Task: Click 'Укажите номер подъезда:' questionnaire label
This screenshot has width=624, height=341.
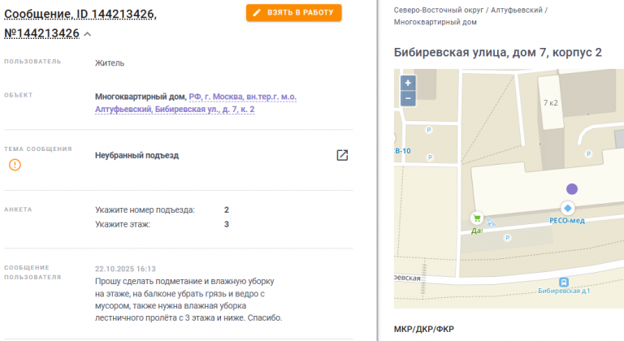Action: click(x=145, y=210)
